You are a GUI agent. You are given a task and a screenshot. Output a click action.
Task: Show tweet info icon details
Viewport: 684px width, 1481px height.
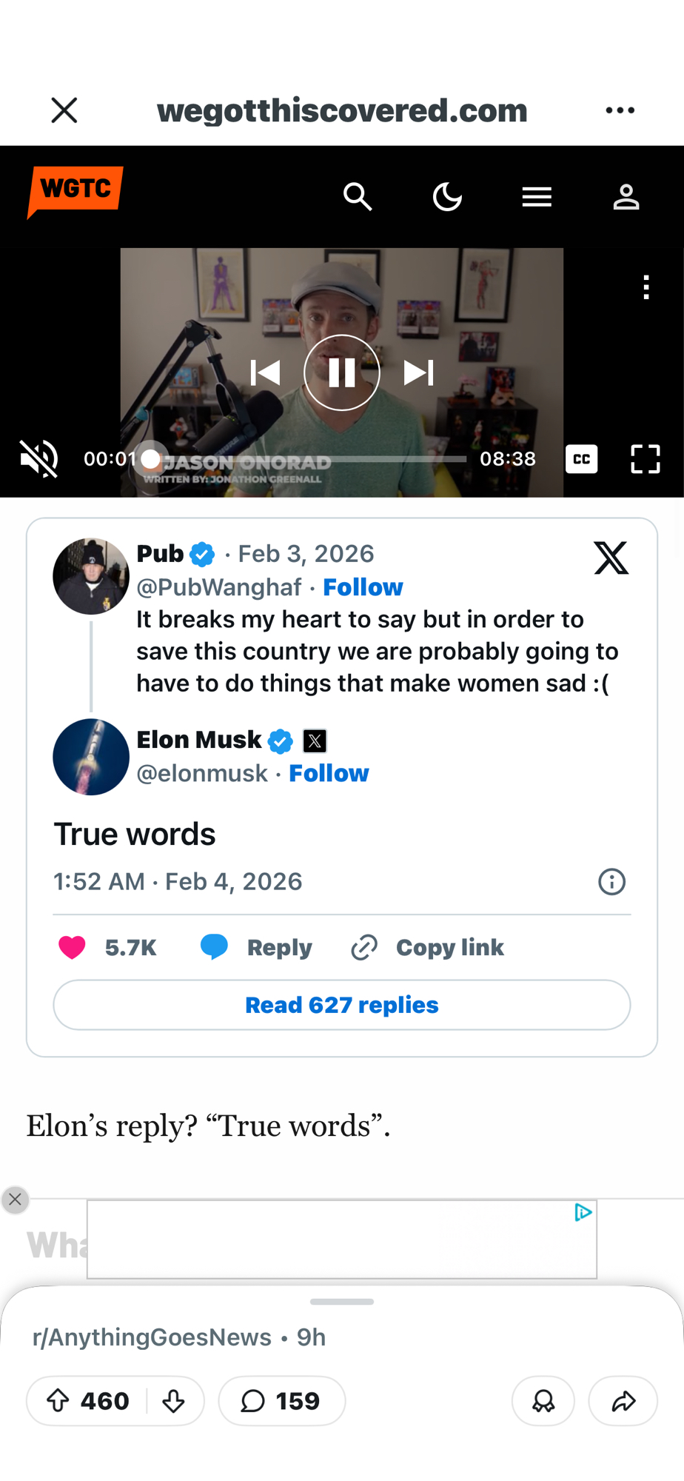[611, 882]
